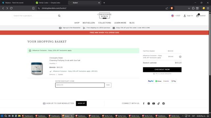Open the Instagram social icon
The height and width of the screenshot is (118, 211).
149,104
